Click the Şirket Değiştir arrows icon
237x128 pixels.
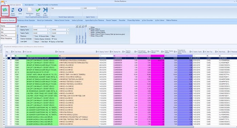coord(13,10)
